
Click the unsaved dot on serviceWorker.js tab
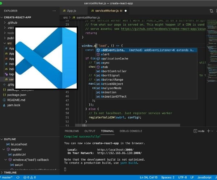(x=125, y=11)
